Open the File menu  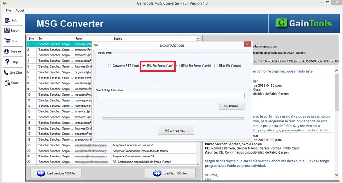click(x=8, y=10)
